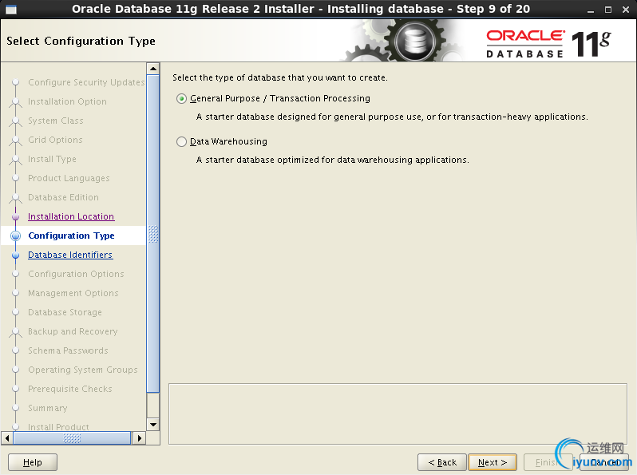637x475 pixels.
Task: Minimize the Oracle installer window
Action: pos(591,10)
